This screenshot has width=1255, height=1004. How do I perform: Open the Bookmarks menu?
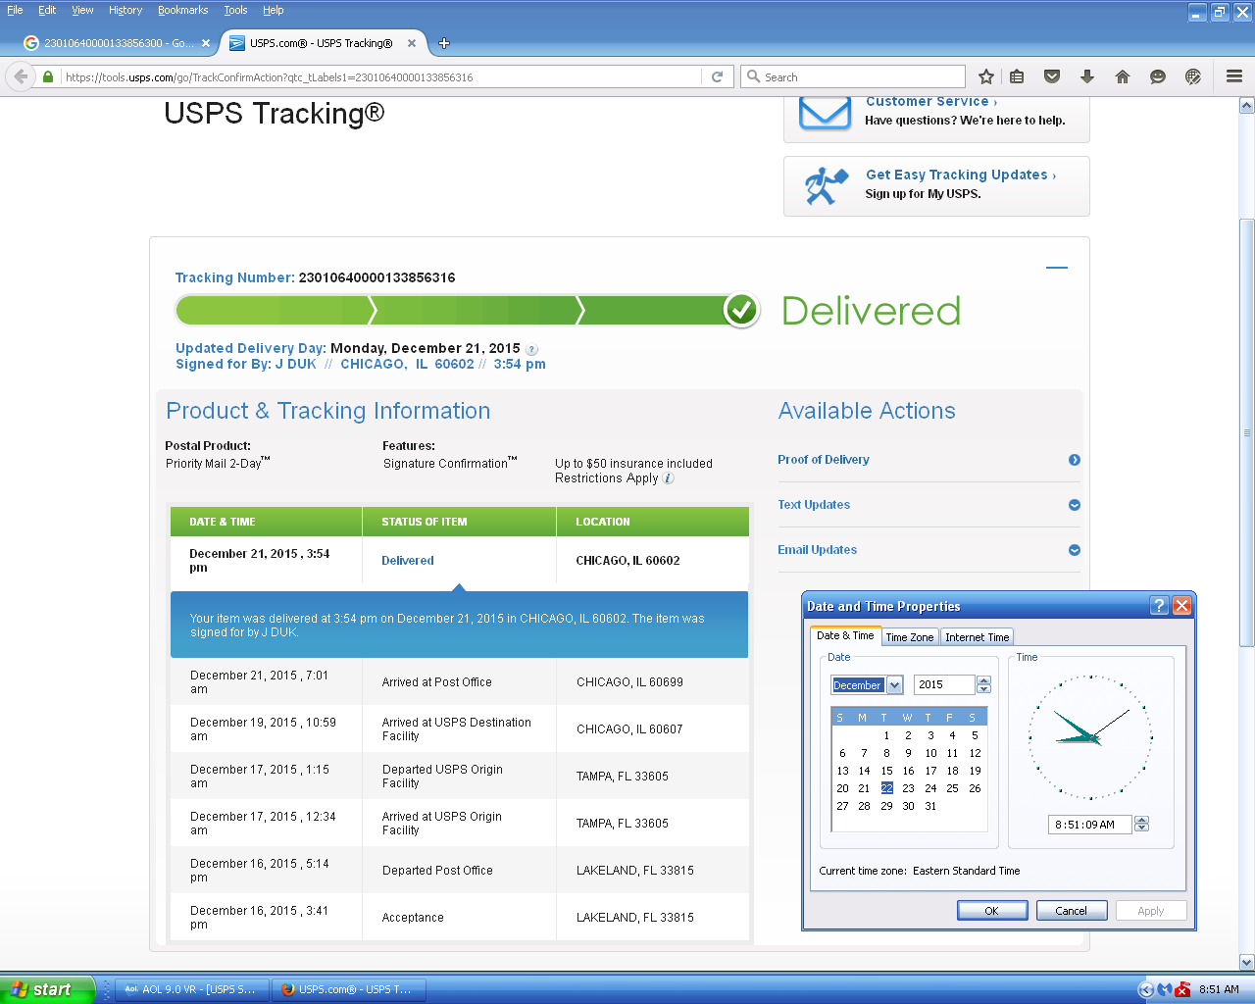pos(182,10)
